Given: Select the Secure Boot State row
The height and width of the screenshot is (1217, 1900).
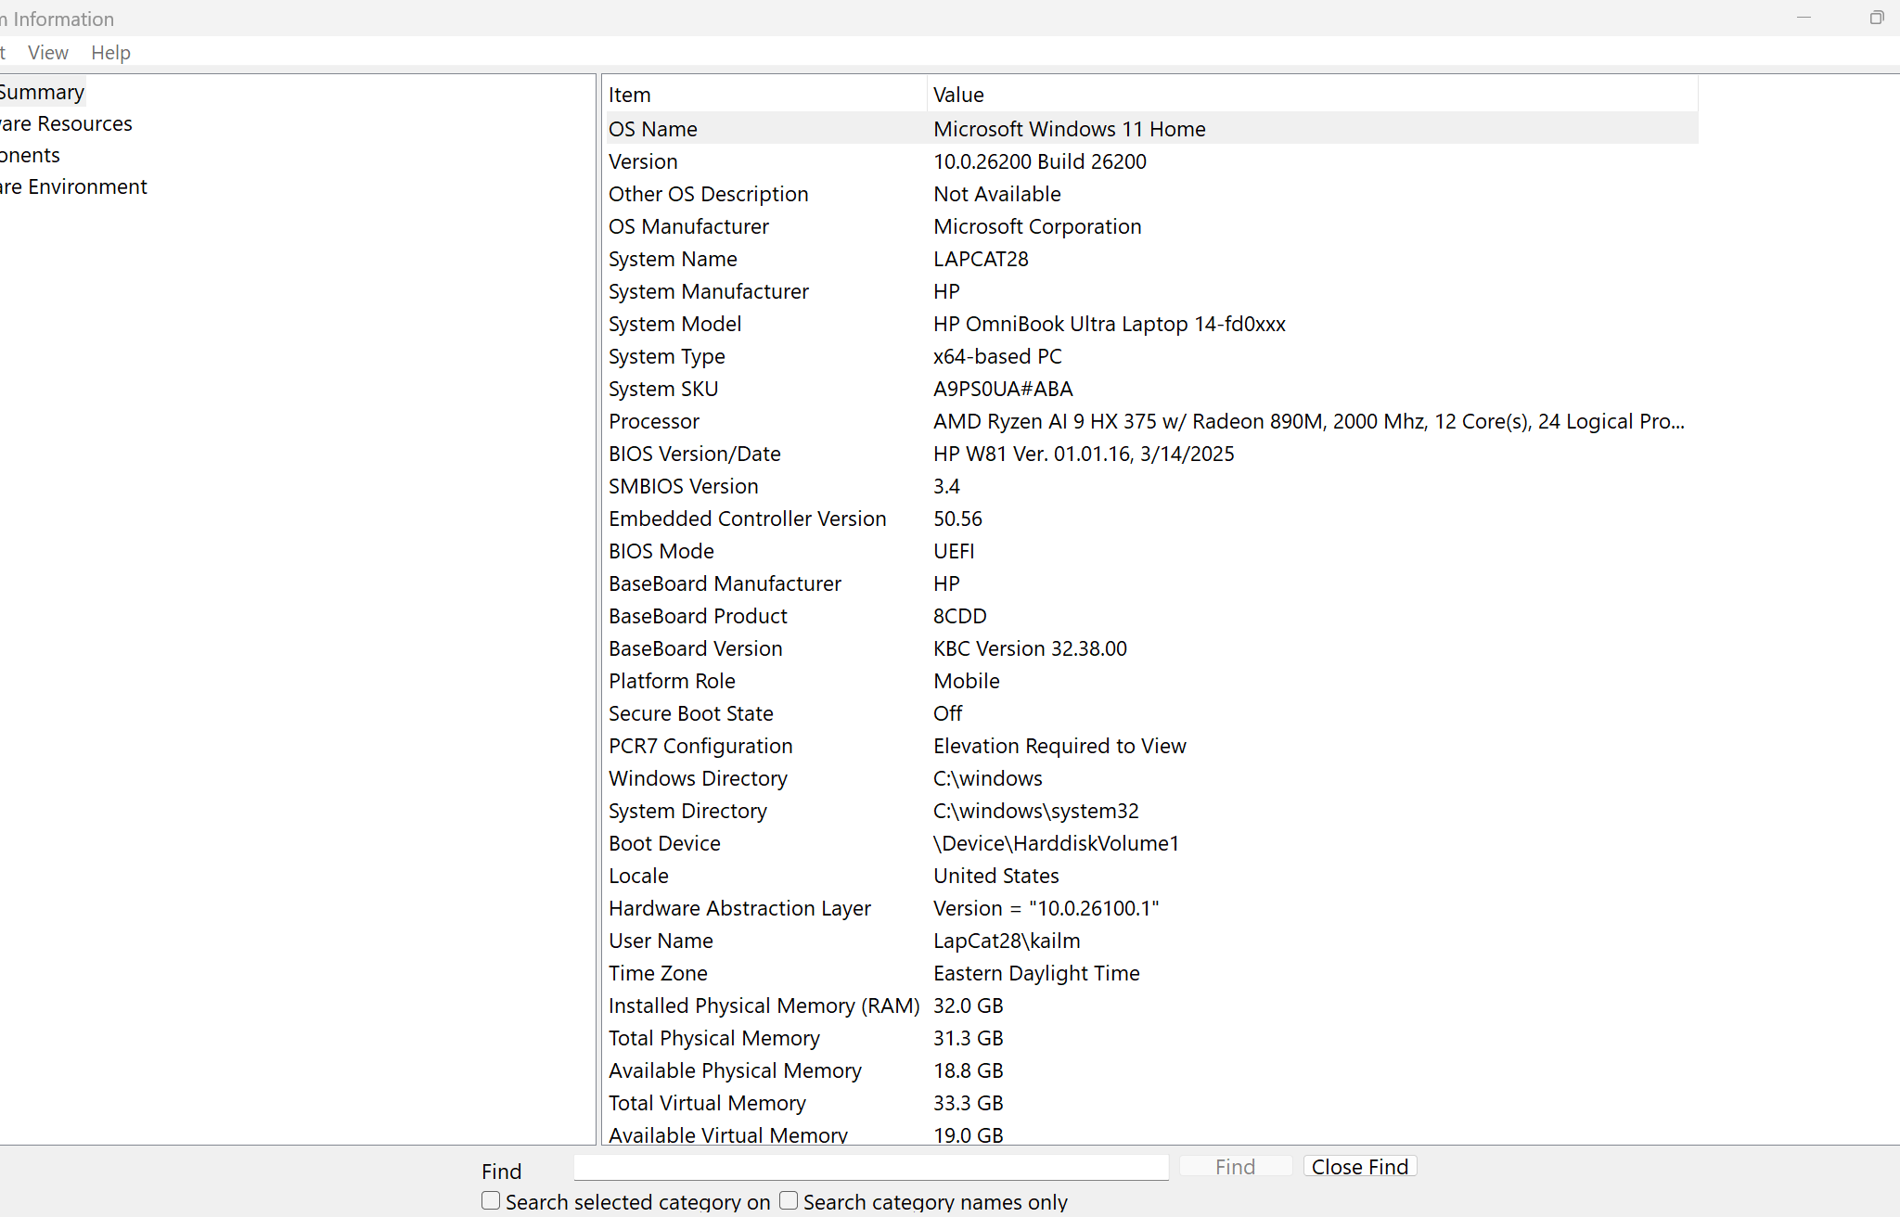Looking at the screenshot, I should [x=1152, y=713].
